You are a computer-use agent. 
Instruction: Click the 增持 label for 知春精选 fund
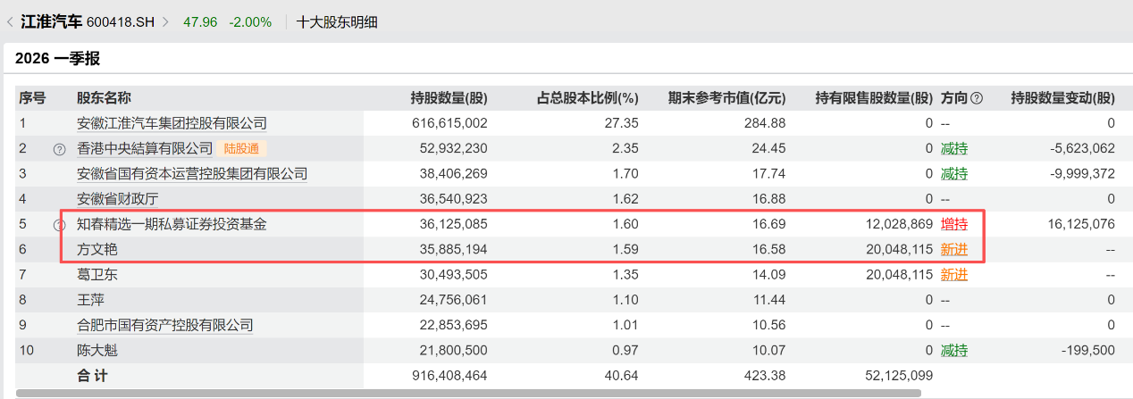[x=953, y=225]
